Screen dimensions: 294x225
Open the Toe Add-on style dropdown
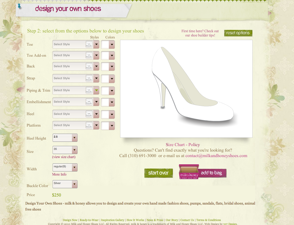pos(96,55)
